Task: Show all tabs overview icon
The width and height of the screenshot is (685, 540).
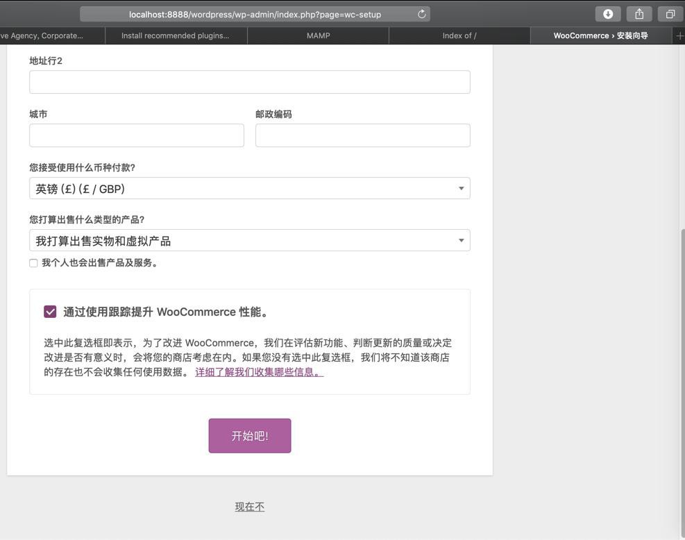Action: [x=670, y=14]
